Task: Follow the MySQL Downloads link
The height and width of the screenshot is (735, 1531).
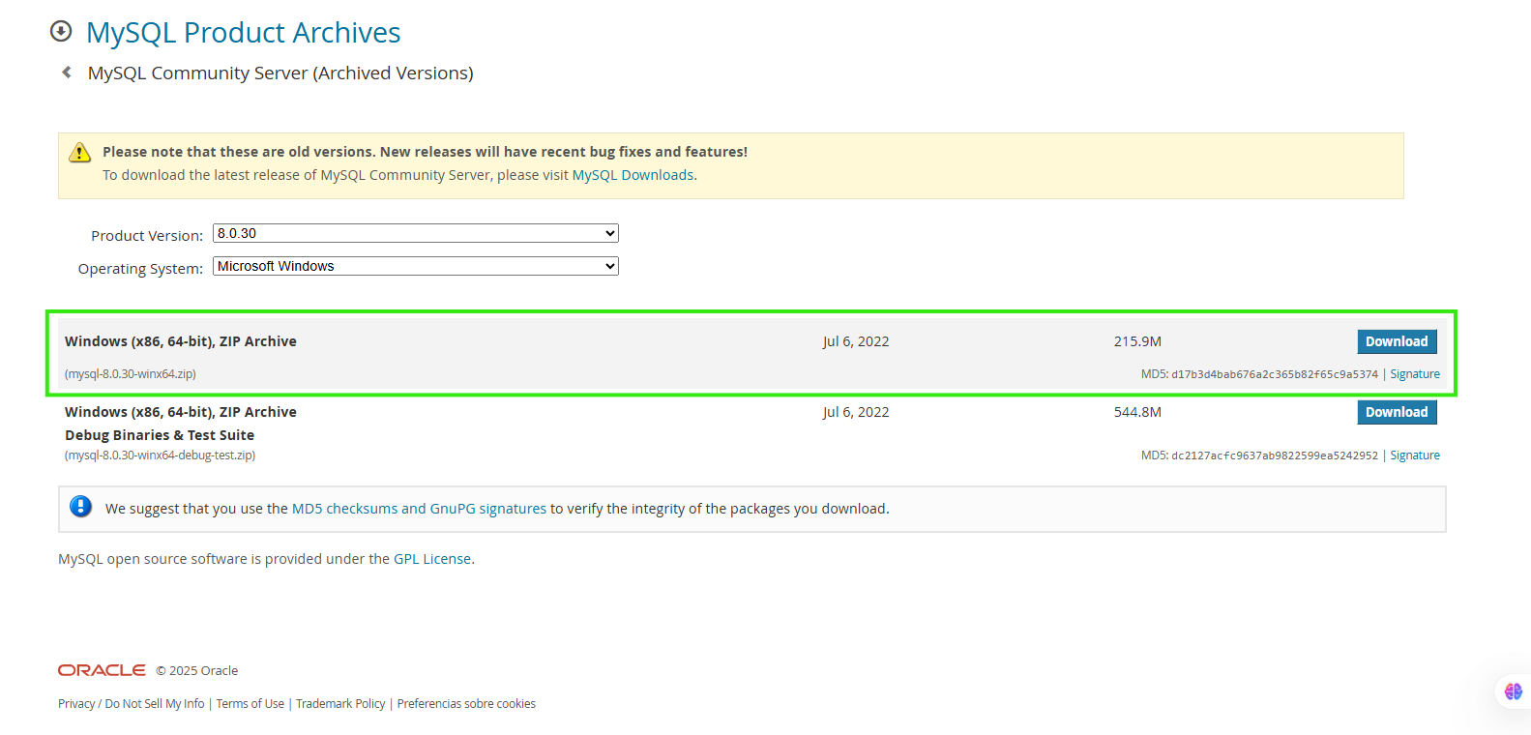Action: 633,175
